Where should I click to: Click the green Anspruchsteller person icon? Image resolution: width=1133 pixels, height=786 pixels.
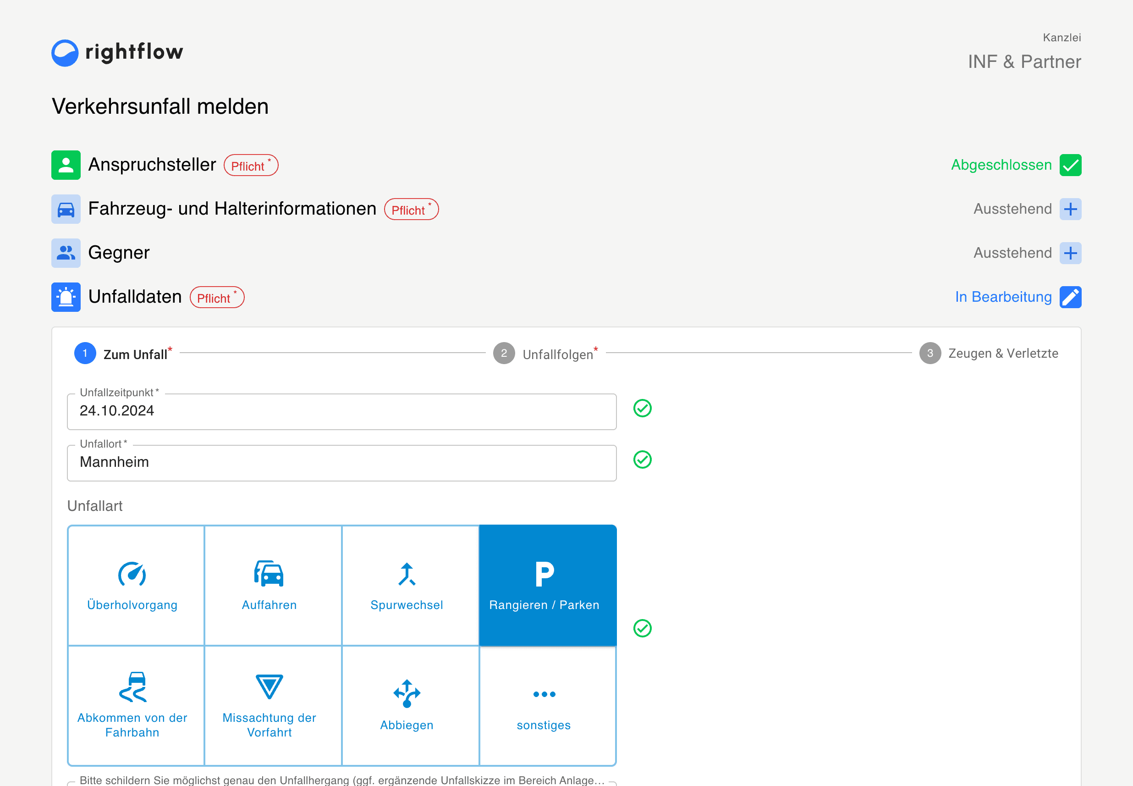click(x=66, y=165)
